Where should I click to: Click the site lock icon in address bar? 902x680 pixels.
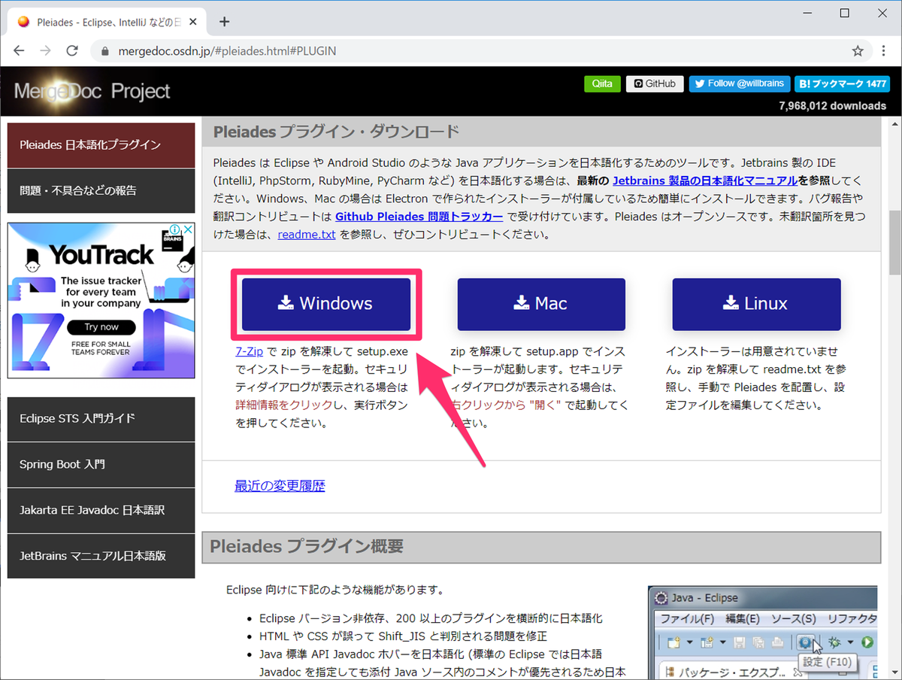click(x=105, y=51)
